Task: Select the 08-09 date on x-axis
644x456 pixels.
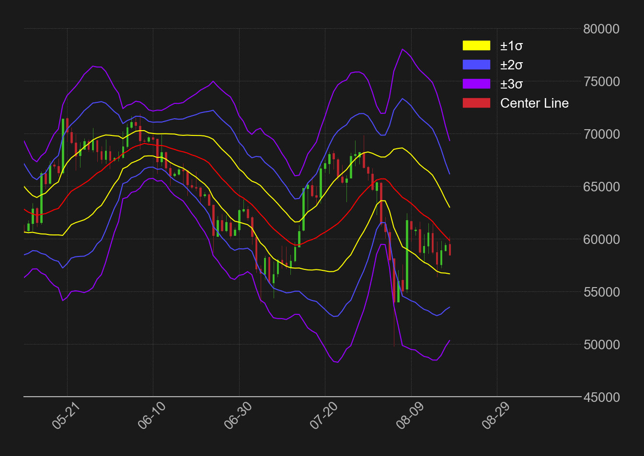Action: tap(410, 415)
